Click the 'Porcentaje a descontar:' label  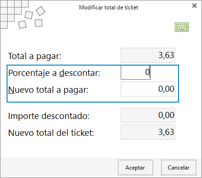(54, 73)
